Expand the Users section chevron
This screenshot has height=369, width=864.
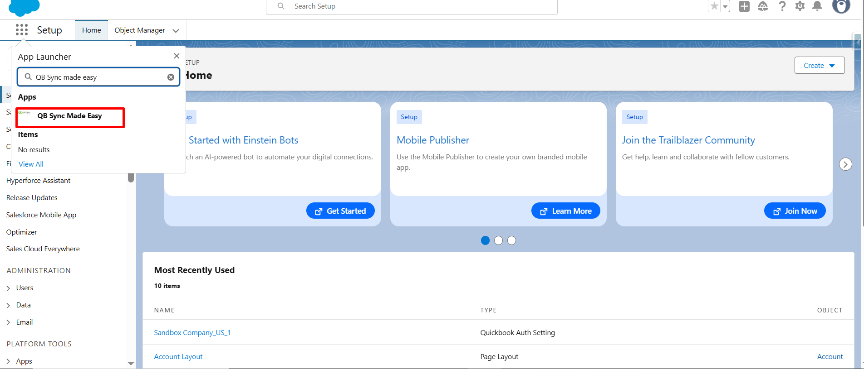(9, 288)
